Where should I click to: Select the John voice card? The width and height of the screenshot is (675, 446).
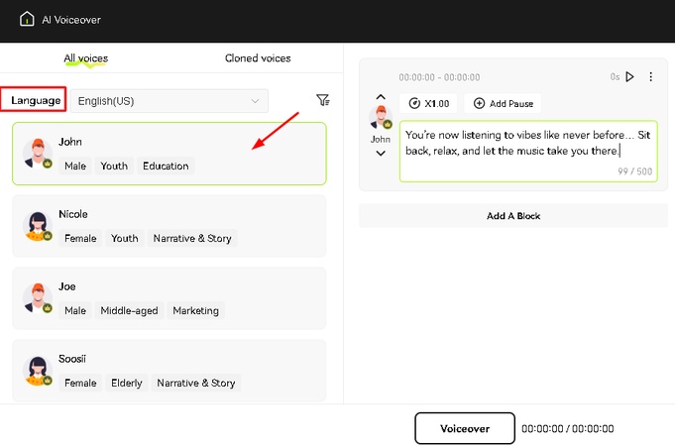(169, 154)
